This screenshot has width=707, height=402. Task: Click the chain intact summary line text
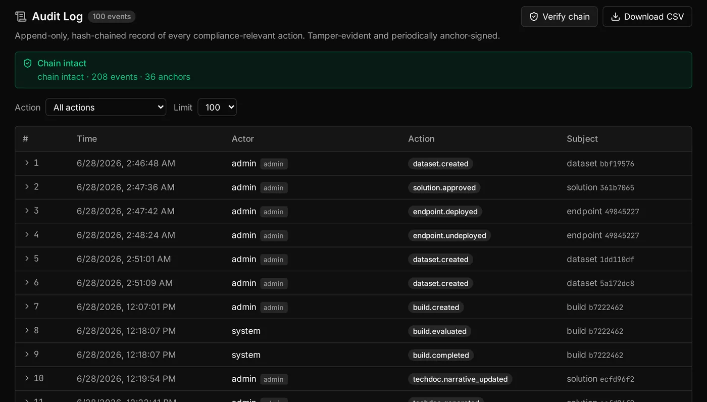pyautogui.click(x=114, y=77)
